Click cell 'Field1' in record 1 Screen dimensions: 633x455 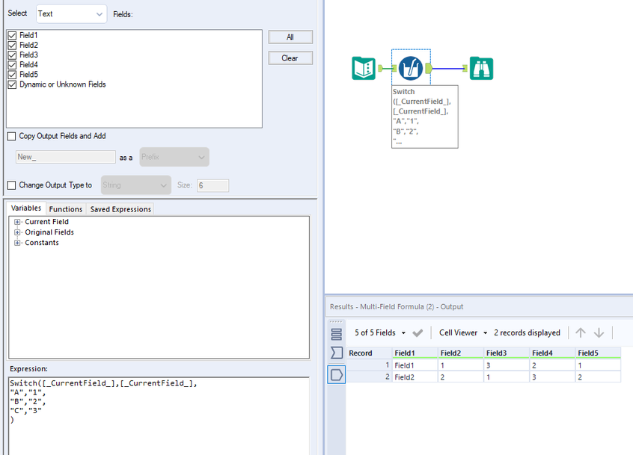click(x=415, y=365)
